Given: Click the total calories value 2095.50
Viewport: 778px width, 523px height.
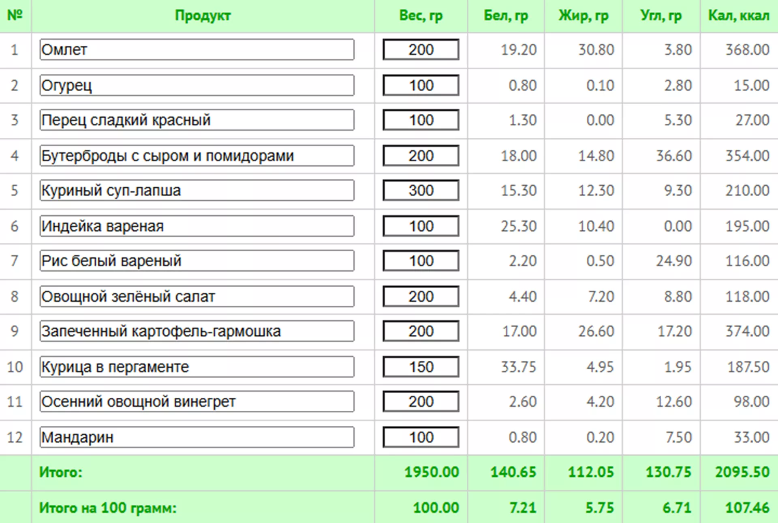Looking at the screenshot, I should (742, 472).
